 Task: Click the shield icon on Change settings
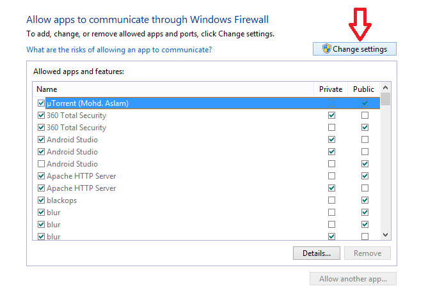click(x=326, y=49)
